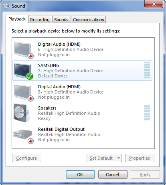Select the Playback tab
This screenshot has width=166, height=185.
[x=17, y=19]
